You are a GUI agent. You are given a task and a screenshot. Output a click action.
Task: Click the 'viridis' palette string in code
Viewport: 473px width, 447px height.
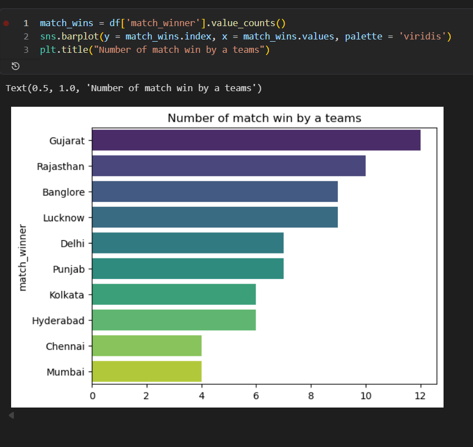[424, 36]
